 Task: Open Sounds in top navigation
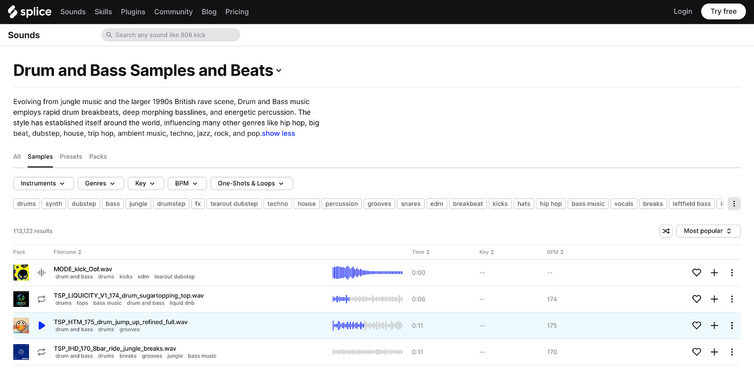pos(73,11)
